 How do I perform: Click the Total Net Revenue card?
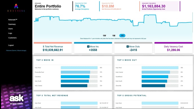coord(53,48)
